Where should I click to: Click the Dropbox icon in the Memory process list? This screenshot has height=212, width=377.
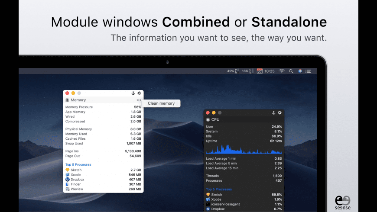pos(68,180)
